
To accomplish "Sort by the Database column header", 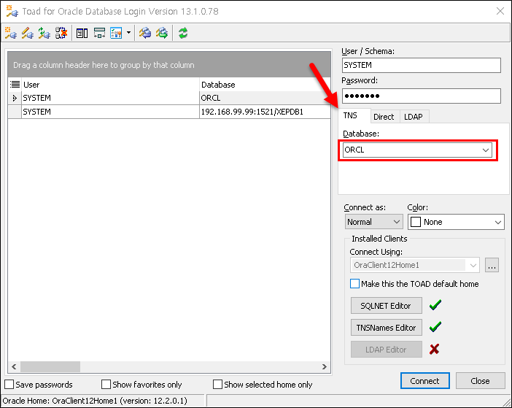I will (x=265, y=85).
